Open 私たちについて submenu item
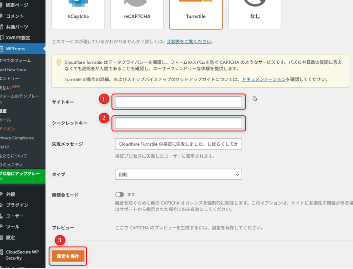This screenshot has width=353, height=269. tap(13, 156)
